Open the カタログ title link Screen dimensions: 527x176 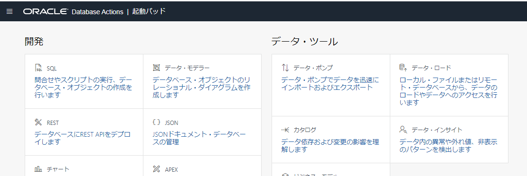click(305, 130)
